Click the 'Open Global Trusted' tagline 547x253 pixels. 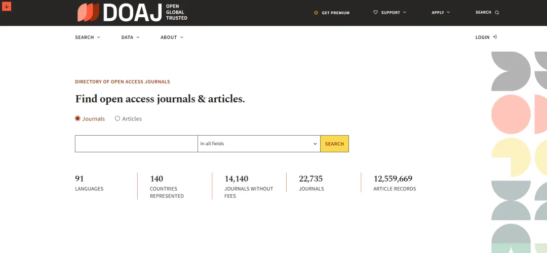(x=177, y=12)
